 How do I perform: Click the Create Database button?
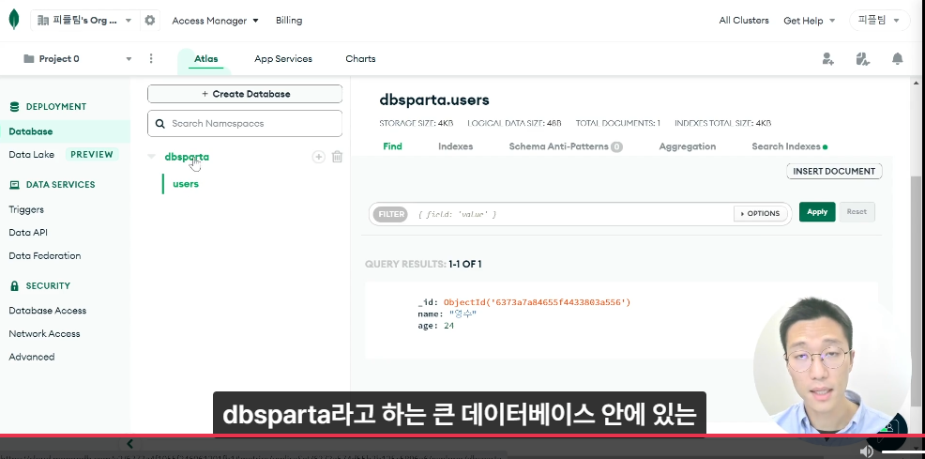click(x=245, y=94)
